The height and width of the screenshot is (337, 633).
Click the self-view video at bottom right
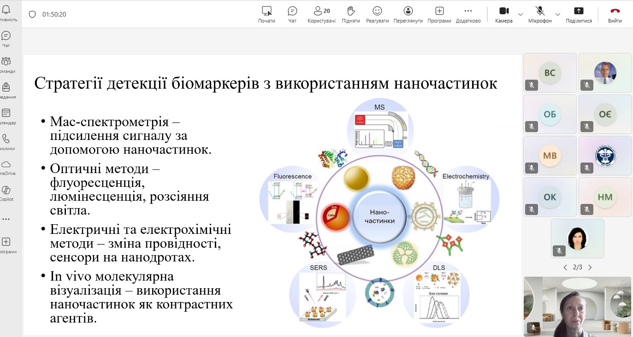[578, 306]
